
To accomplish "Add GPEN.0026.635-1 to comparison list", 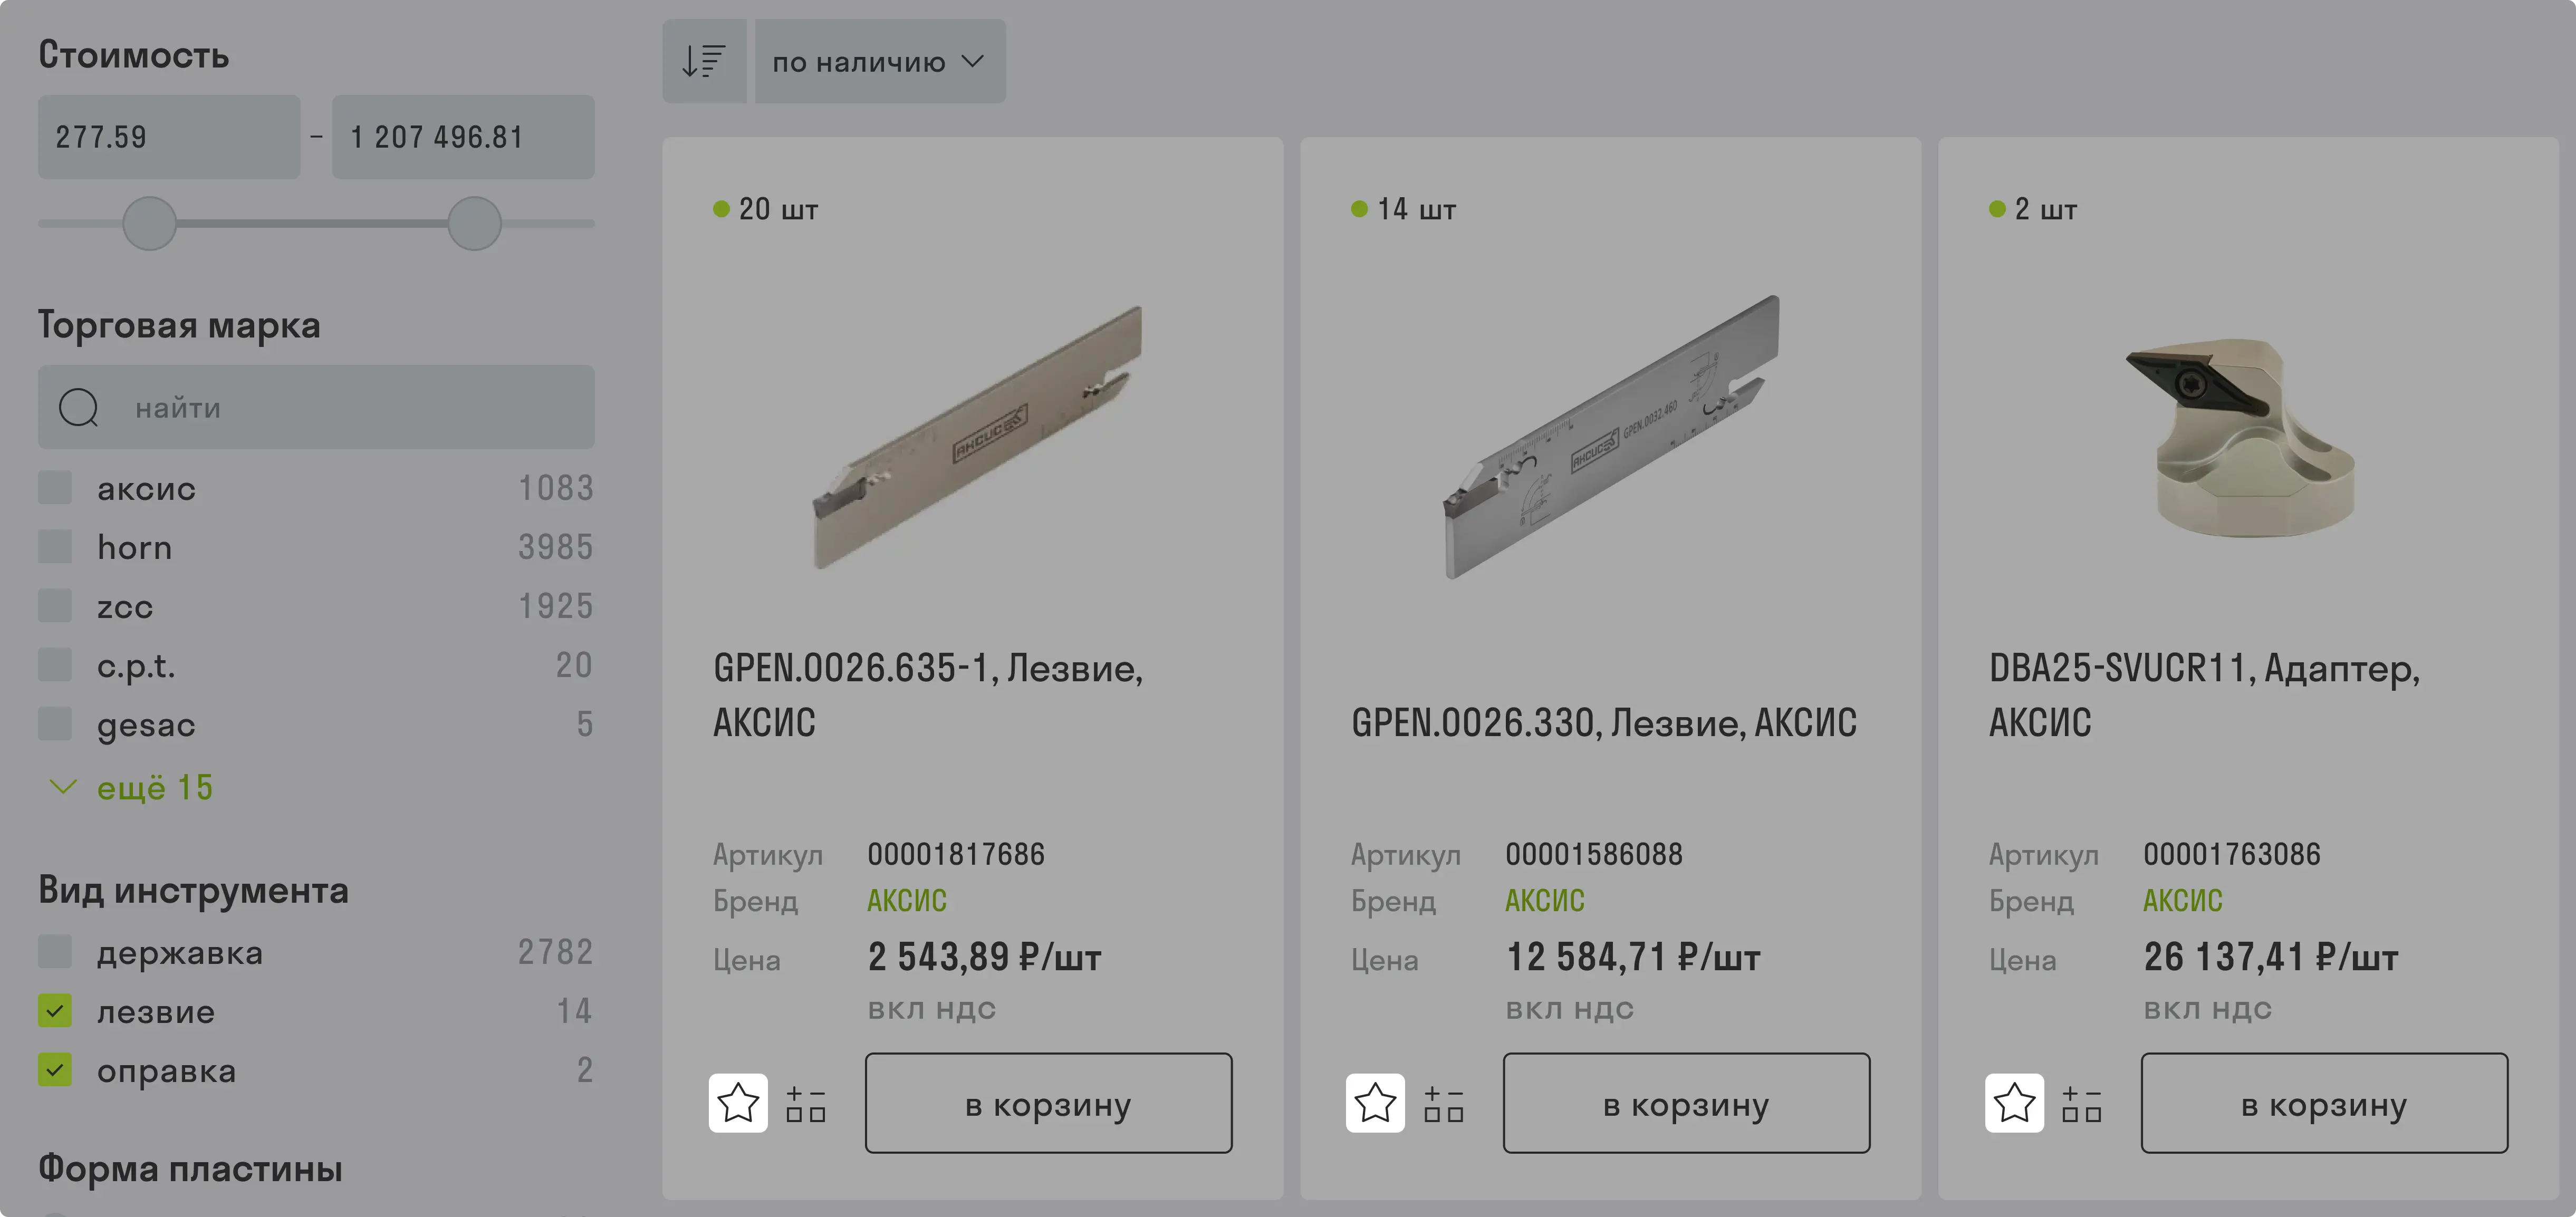I will tap(806, 1104).
